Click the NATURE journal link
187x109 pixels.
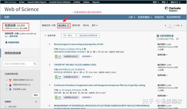(x=58, y=93)
